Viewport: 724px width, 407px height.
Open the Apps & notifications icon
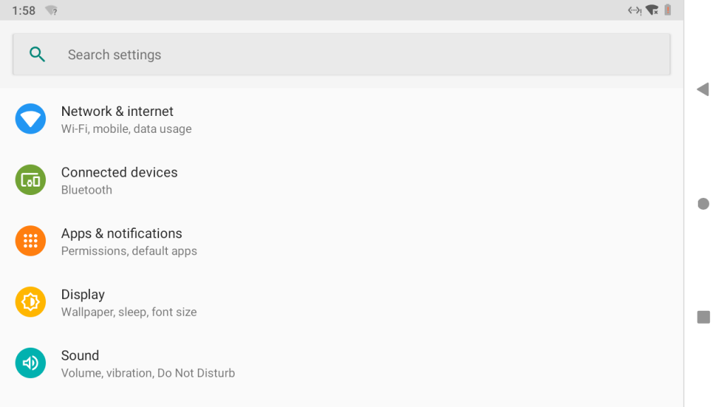[30, 240]
